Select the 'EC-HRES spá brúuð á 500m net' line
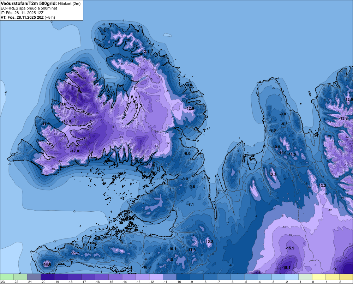 point(29,8)
